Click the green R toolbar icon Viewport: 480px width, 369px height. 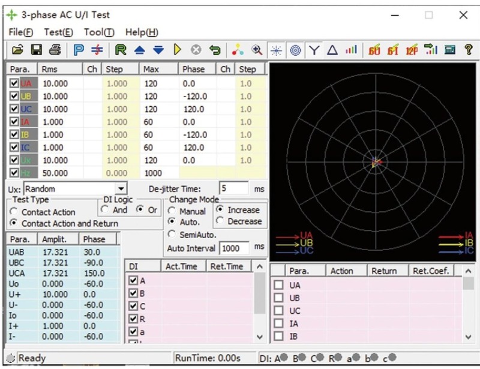click(121, 50)
